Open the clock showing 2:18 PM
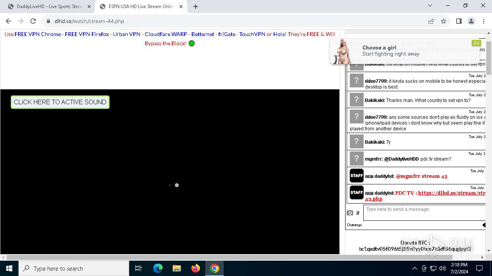 pos(459,268)
